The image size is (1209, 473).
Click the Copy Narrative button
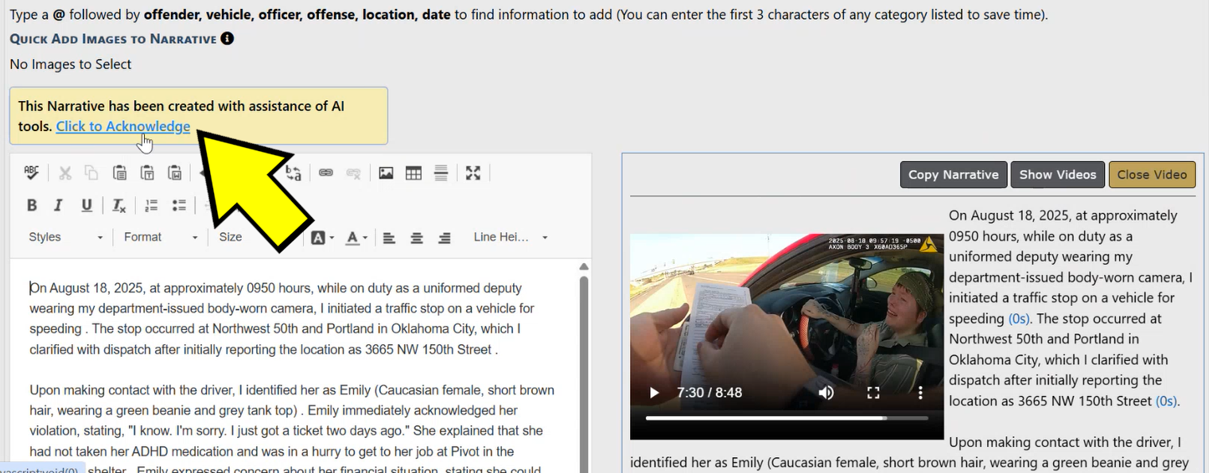coord(953,175)
